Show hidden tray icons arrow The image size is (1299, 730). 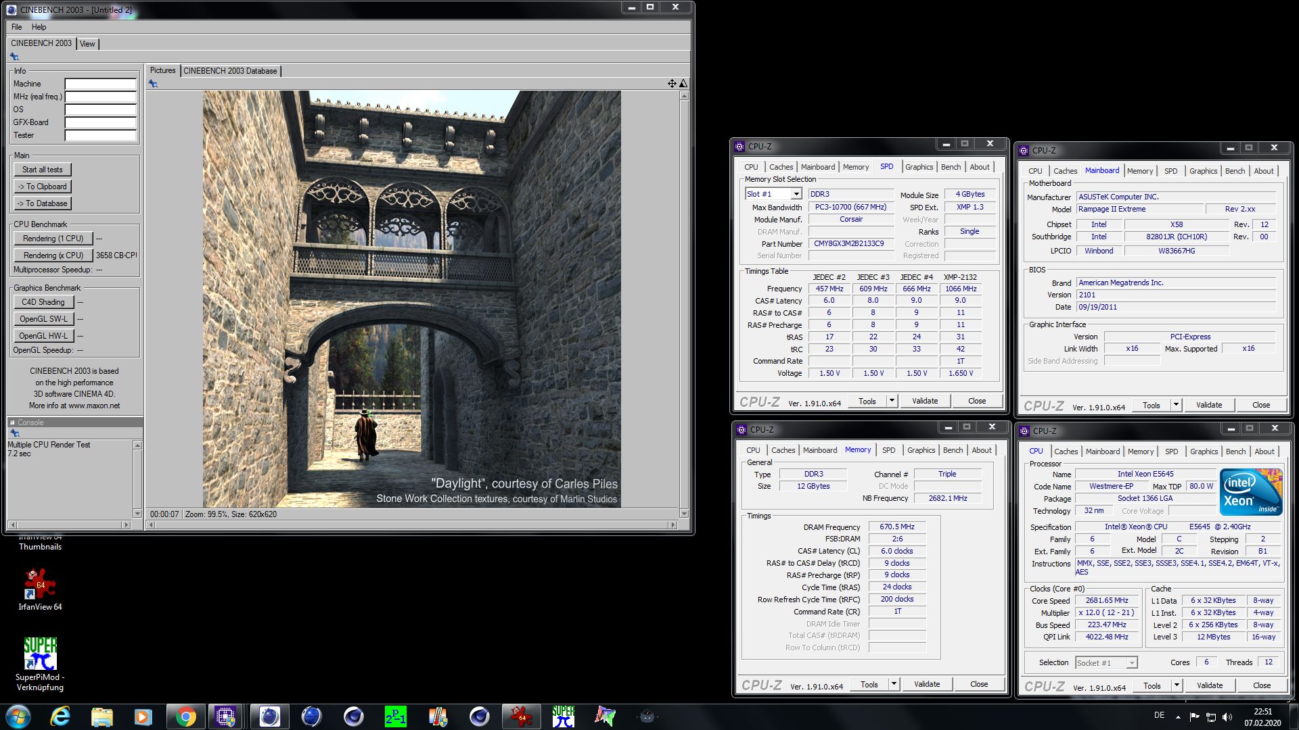[1178, 716]
